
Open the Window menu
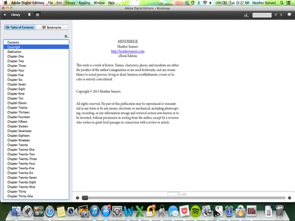(x=99, y=3)
